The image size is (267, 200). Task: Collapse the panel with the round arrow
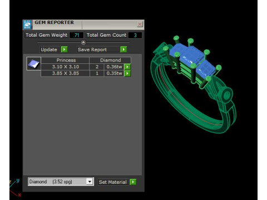83,43
